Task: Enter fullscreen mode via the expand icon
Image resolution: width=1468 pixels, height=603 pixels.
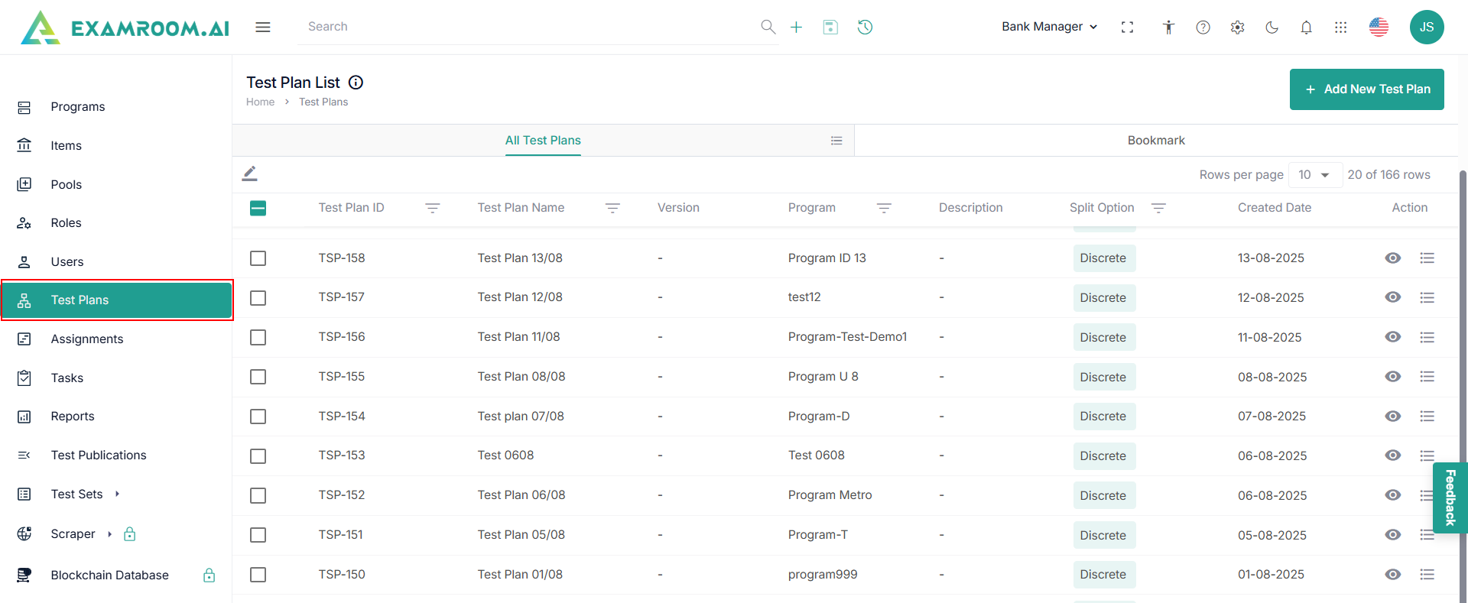Action: 1127,28
